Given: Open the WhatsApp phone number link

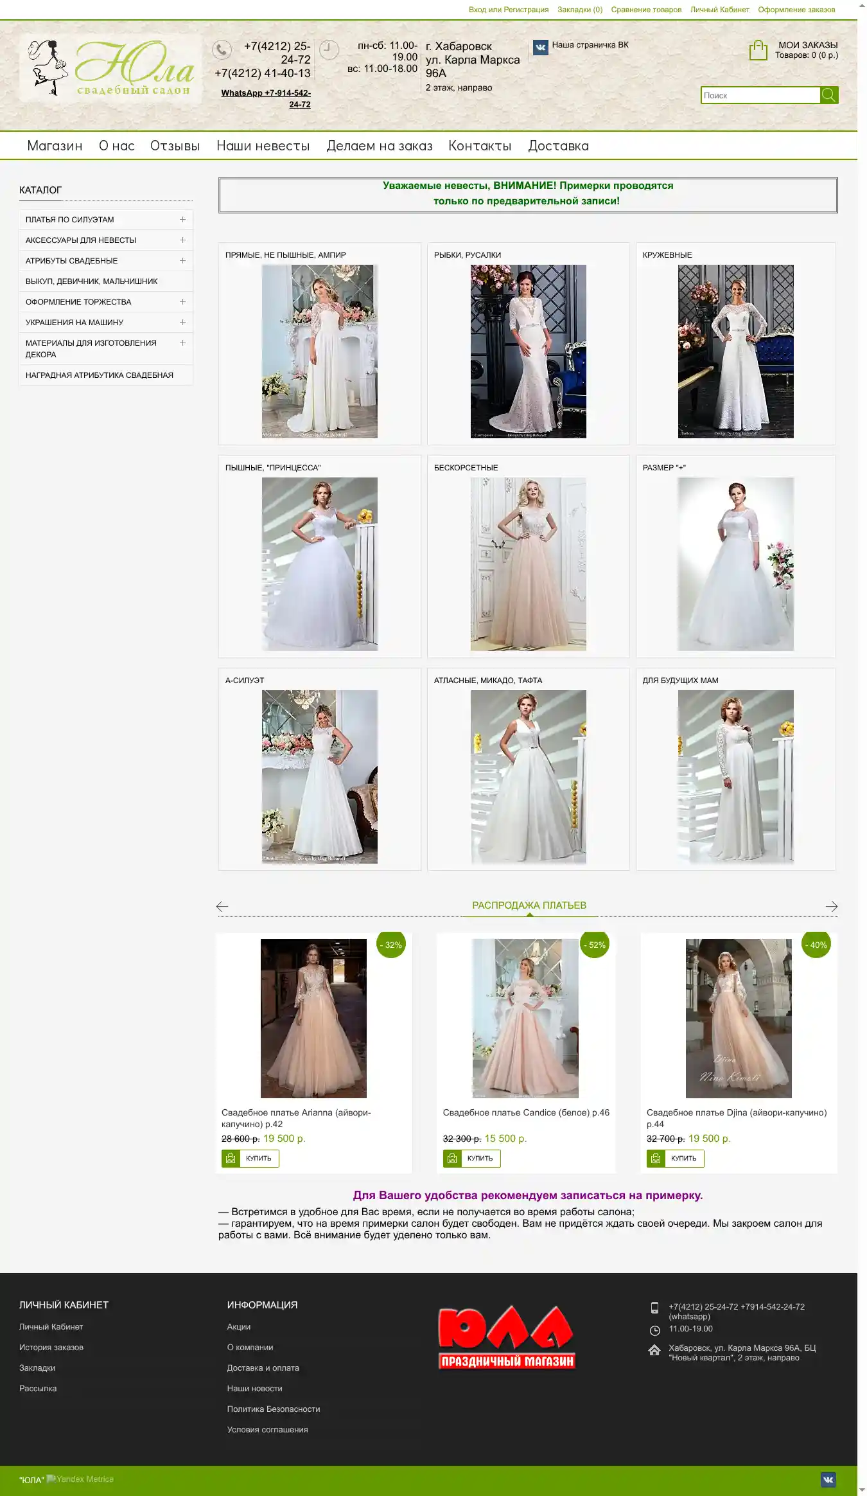Looking at the screenshot, I should 266,98.
